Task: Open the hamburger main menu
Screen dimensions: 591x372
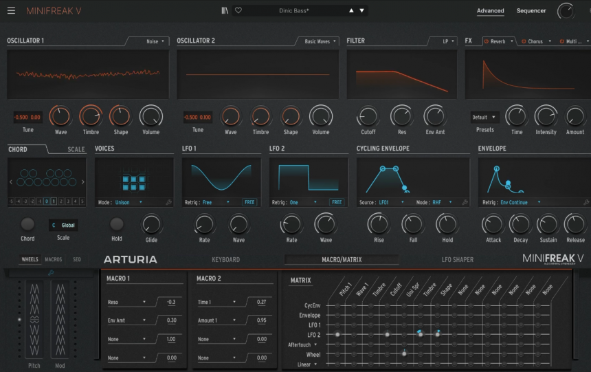Action: [11, 10]
